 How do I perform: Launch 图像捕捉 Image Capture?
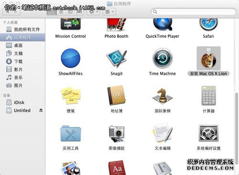click(117, 133)
